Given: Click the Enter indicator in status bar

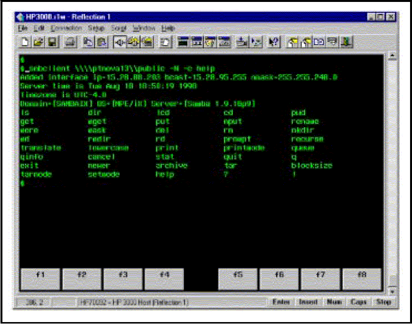Looking at the screenshot, I should click(281, 302).
